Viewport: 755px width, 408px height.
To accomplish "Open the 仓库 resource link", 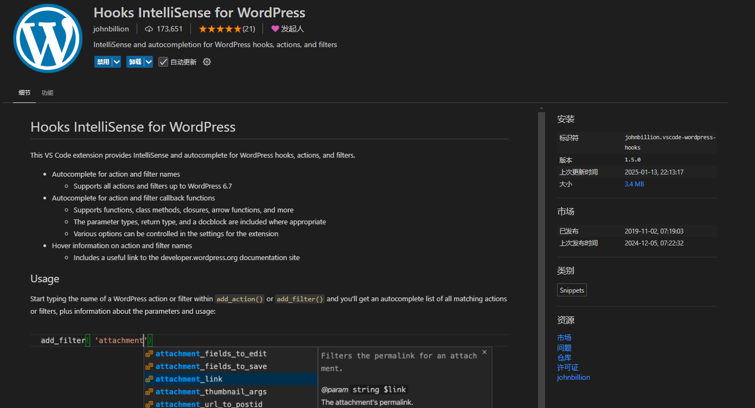I will 564,358.
